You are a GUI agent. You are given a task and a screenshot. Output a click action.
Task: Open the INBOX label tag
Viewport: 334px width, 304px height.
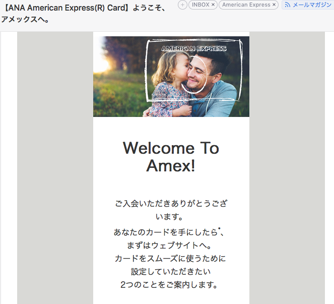(x=201, y=5)
